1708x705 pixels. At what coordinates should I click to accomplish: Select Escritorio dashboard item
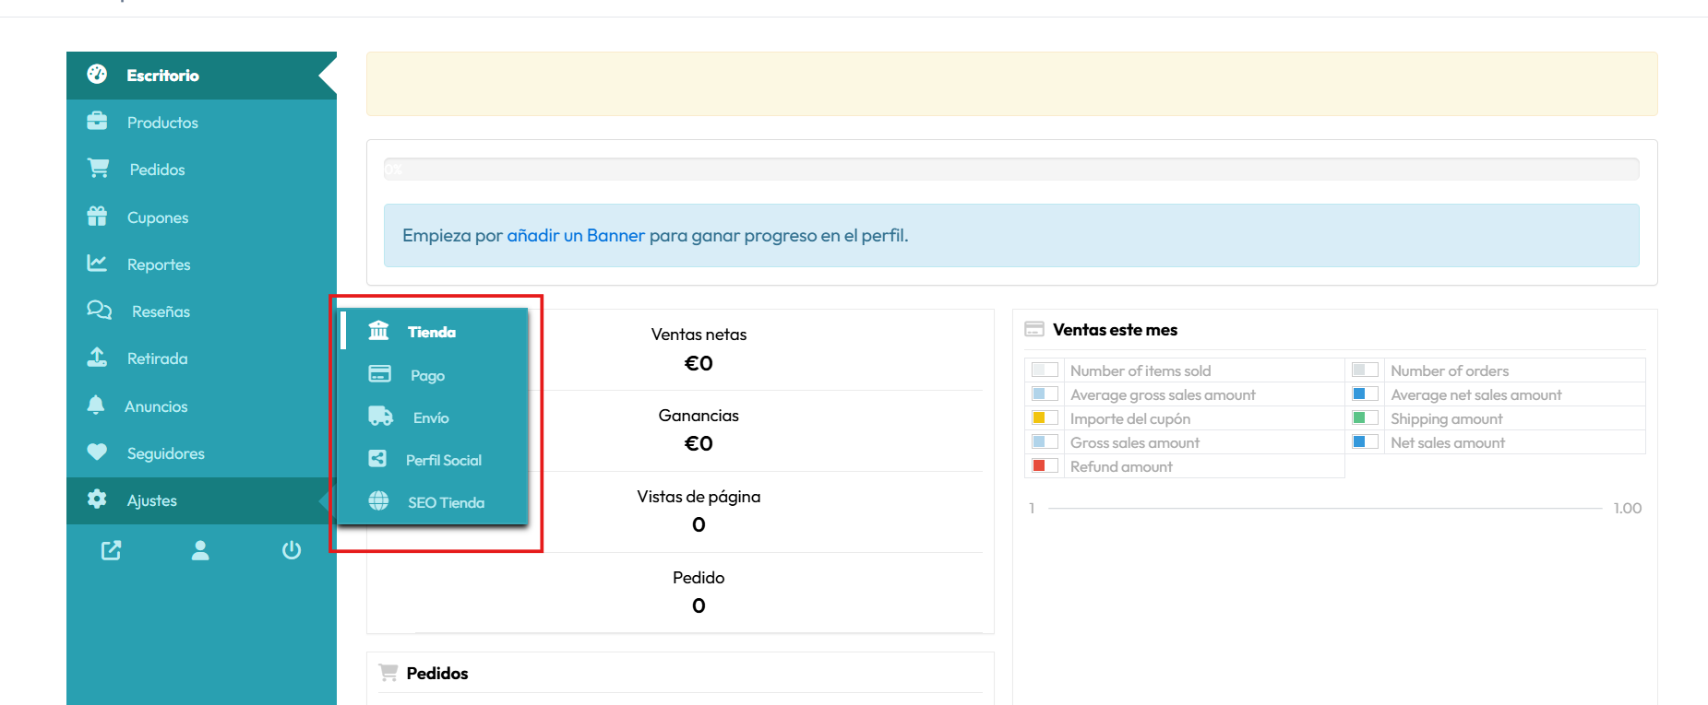pyautogui.click(x=162, y=76)
